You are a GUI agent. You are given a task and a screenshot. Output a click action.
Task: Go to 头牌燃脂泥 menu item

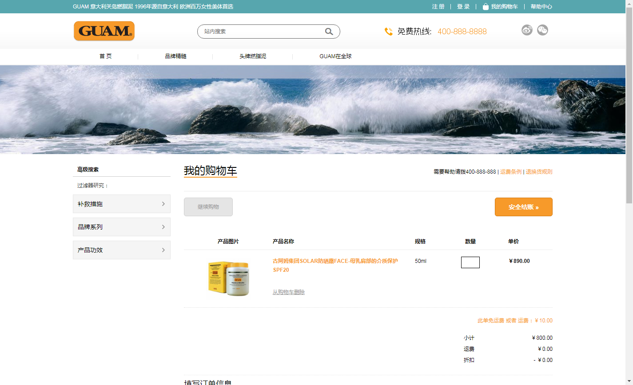[x=253, y=56]
